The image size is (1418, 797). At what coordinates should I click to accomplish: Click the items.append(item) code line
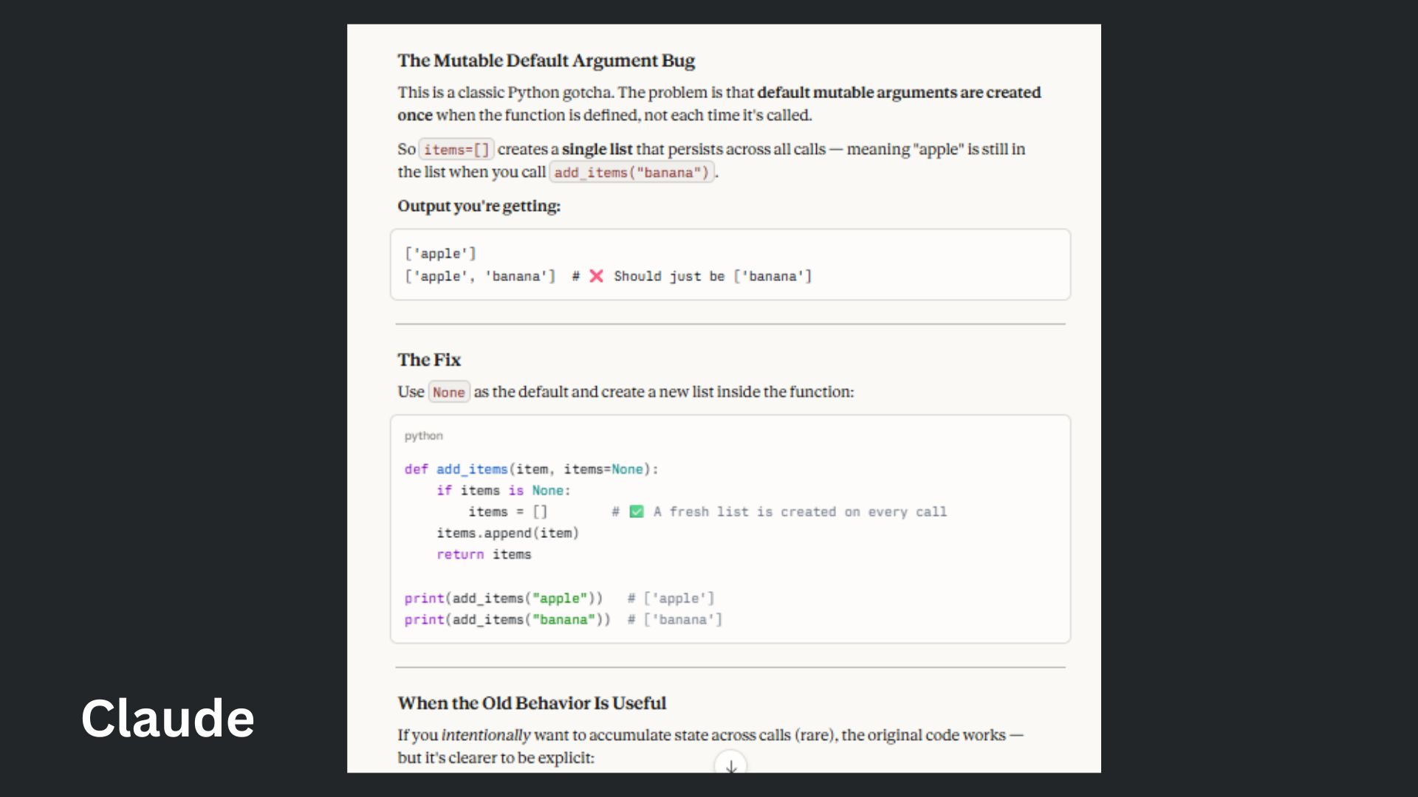click(507, 533)
